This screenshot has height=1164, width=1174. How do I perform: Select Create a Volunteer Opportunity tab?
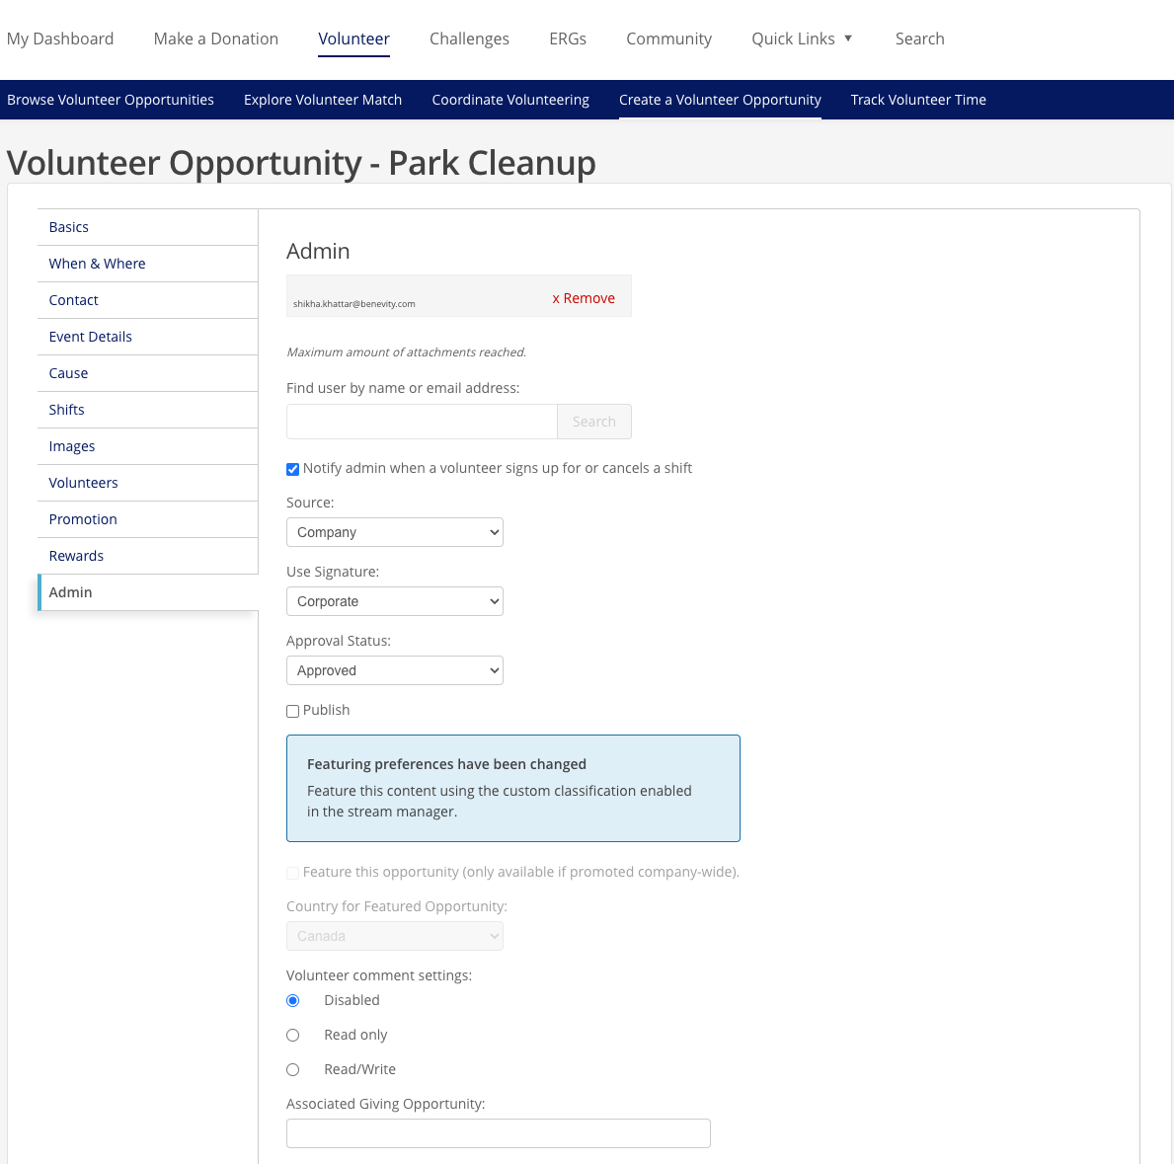tap(720, 100)
